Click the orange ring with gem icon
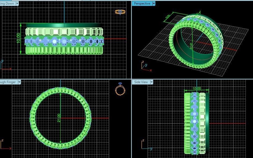 click(120, 89)
